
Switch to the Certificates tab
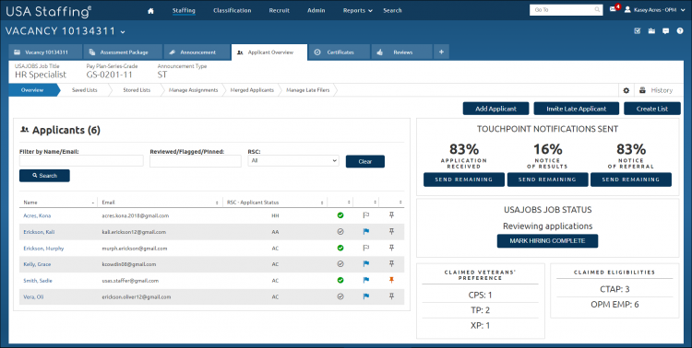[x=339, y=52]
